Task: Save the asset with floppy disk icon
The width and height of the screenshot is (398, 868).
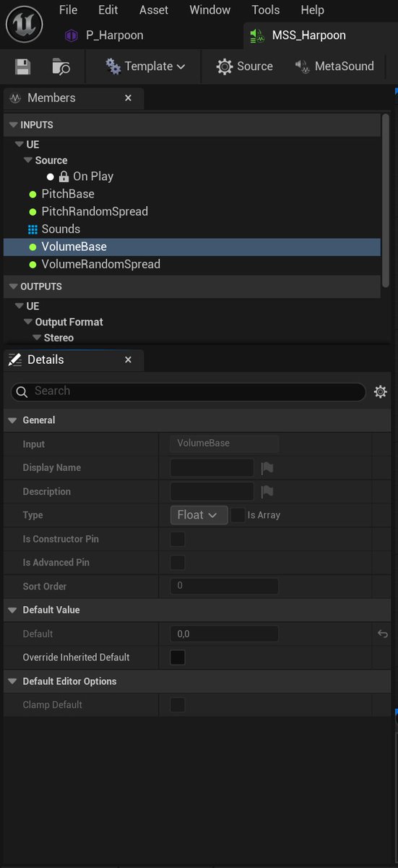Action: pyautogui.click(x=22, y=67)
